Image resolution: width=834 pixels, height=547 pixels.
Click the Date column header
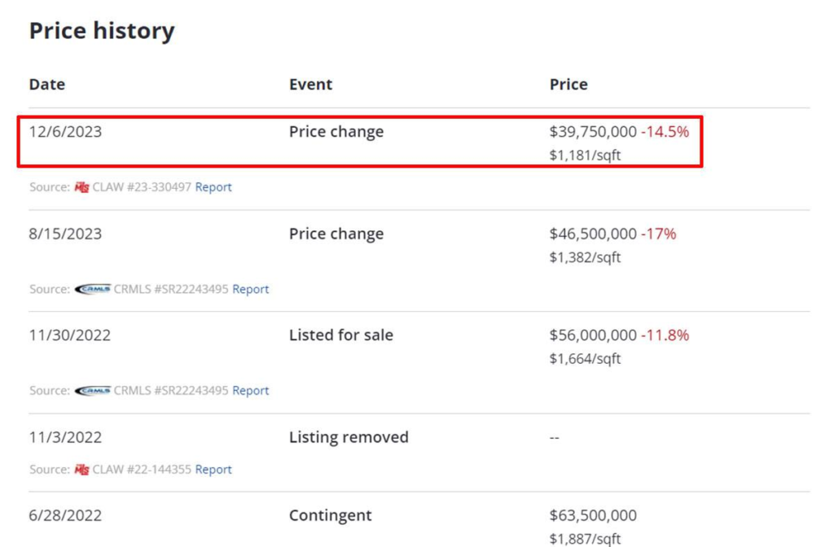pyautogui.click(x=47, y=85)
